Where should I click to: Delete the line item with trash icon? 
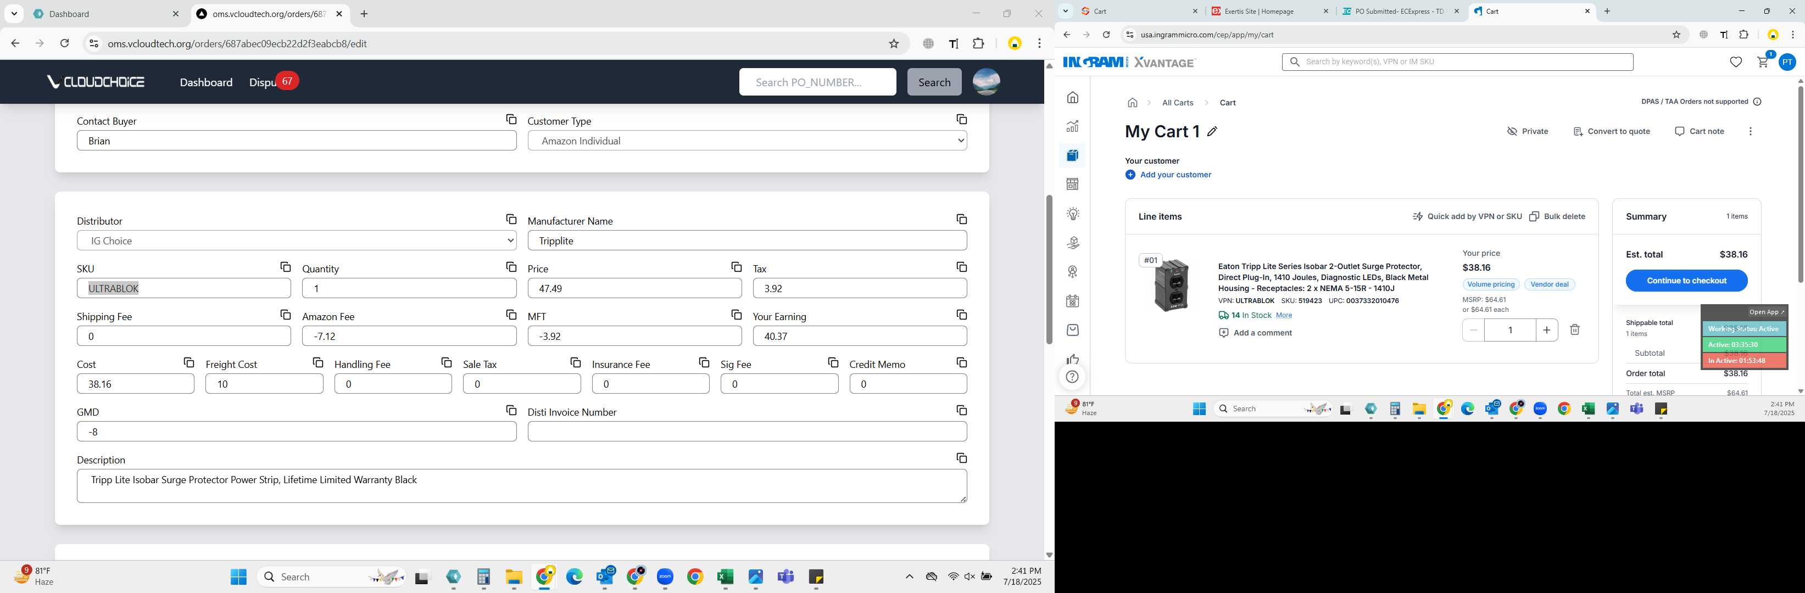coord(1574,330)
